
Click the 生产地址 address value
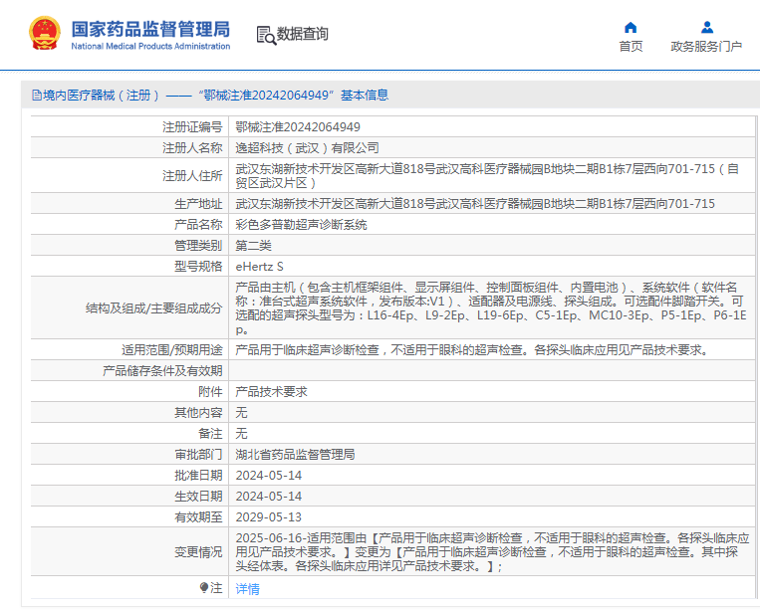[475, 204]
